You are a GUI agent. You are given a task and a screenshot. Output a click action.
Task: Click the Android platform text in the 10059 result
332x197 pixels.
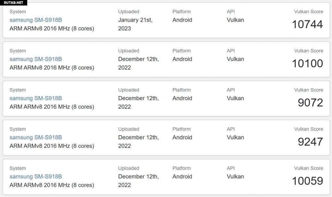182,177
